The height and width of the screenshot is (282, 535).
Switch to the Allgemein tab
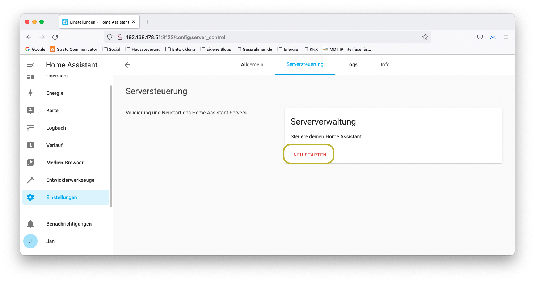252,64
